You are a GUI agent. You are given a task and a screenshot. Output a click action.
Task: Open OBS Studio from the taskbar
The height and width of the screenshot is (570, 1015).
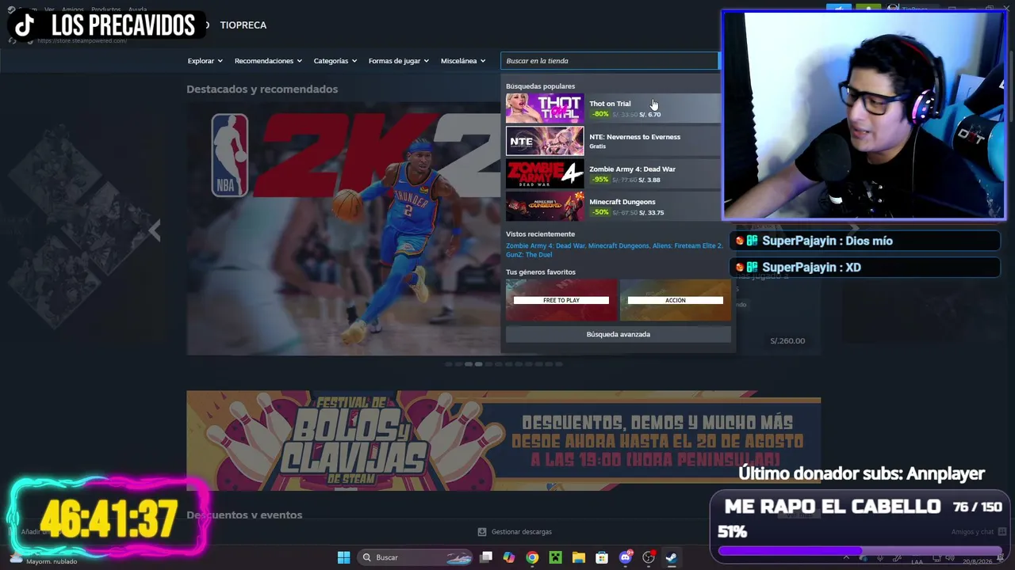point(648,557)
